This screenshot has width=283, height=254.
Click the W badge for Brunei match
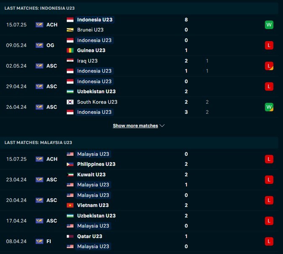tap(269, 25)
